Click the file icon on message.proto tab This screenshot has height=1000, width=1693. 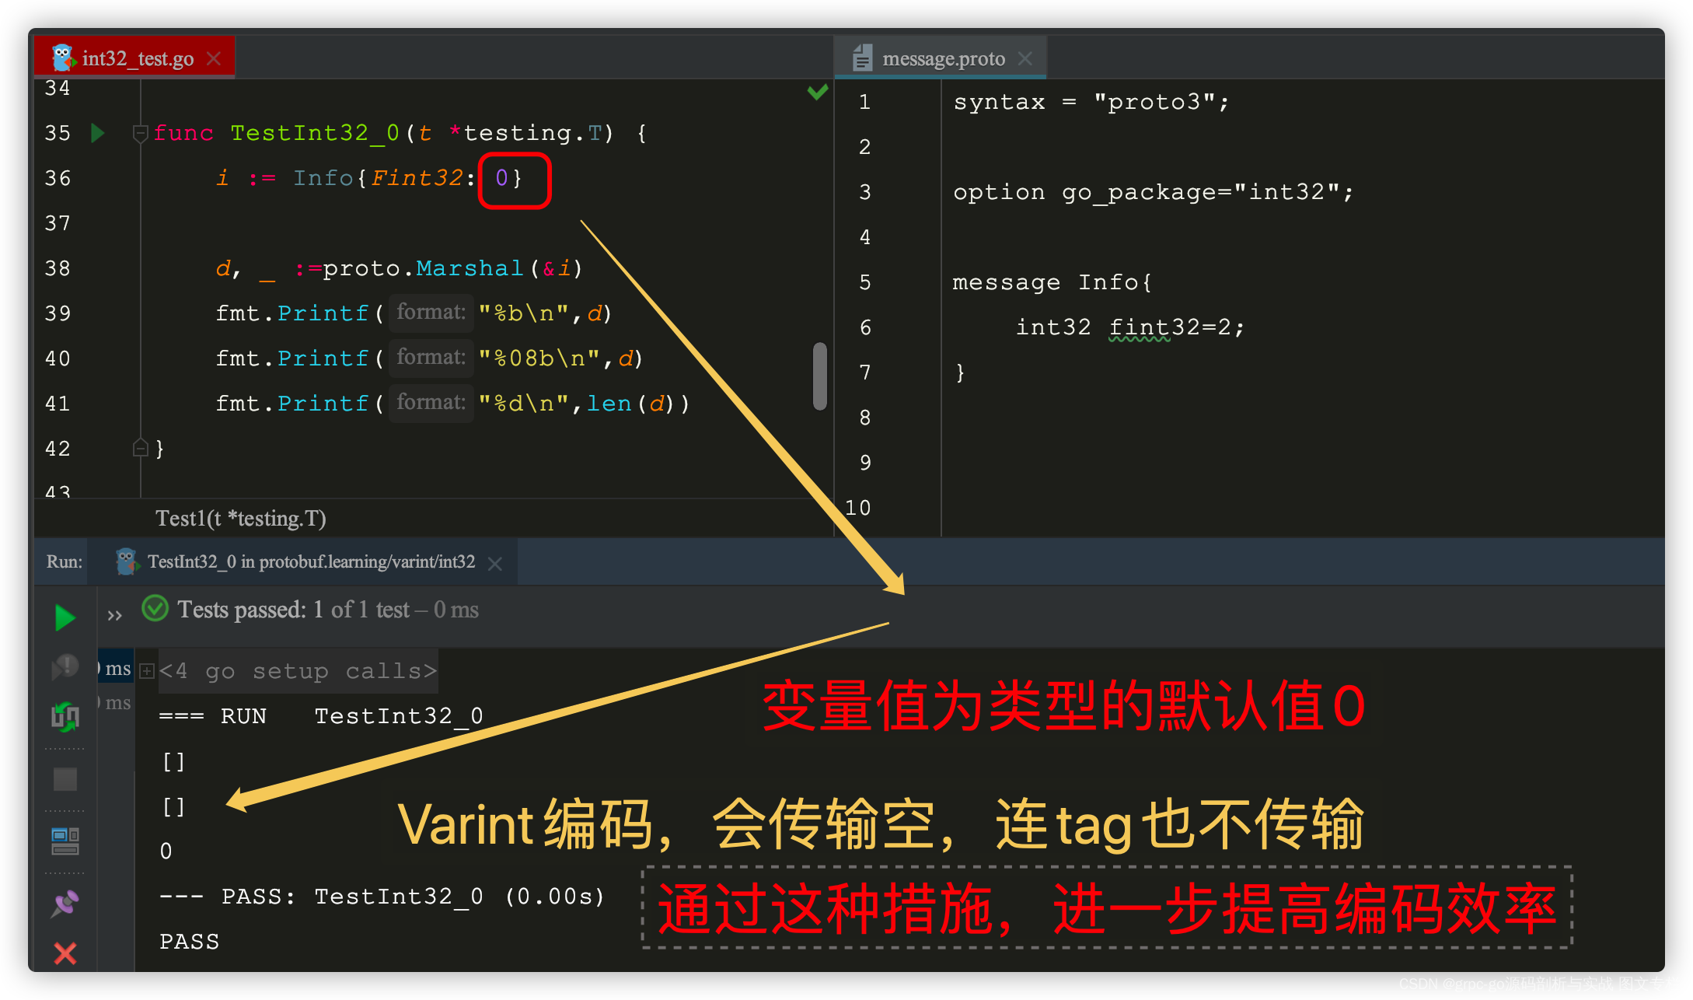(x=862, y=58)
